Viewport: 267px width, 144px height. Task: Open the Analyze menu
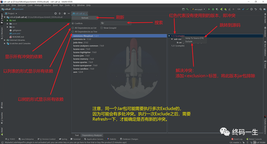coord(38,5)
